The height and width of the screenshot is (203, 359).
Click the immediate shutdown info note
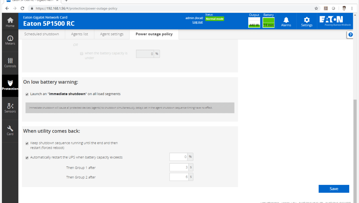(130, 108)
